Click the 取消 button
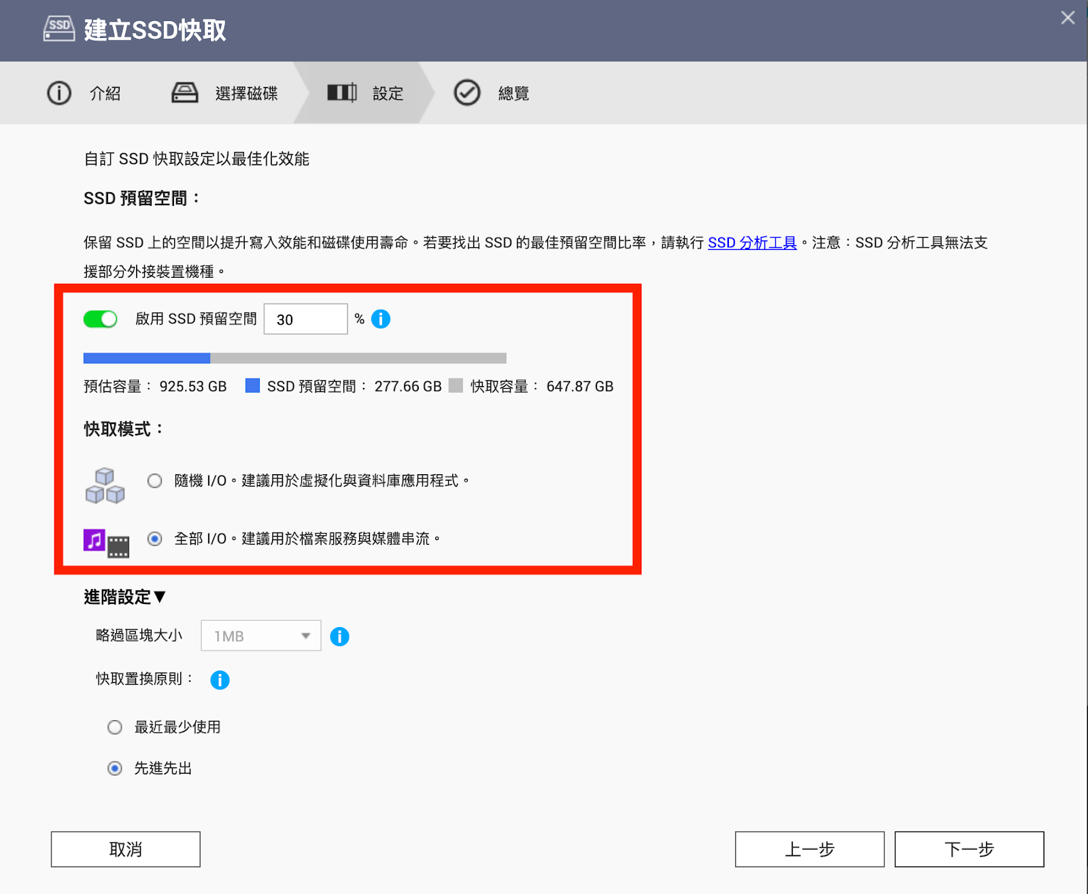The width and height of the screenshot is (1088, 894). pyautogui.click(x=126, y=849)
